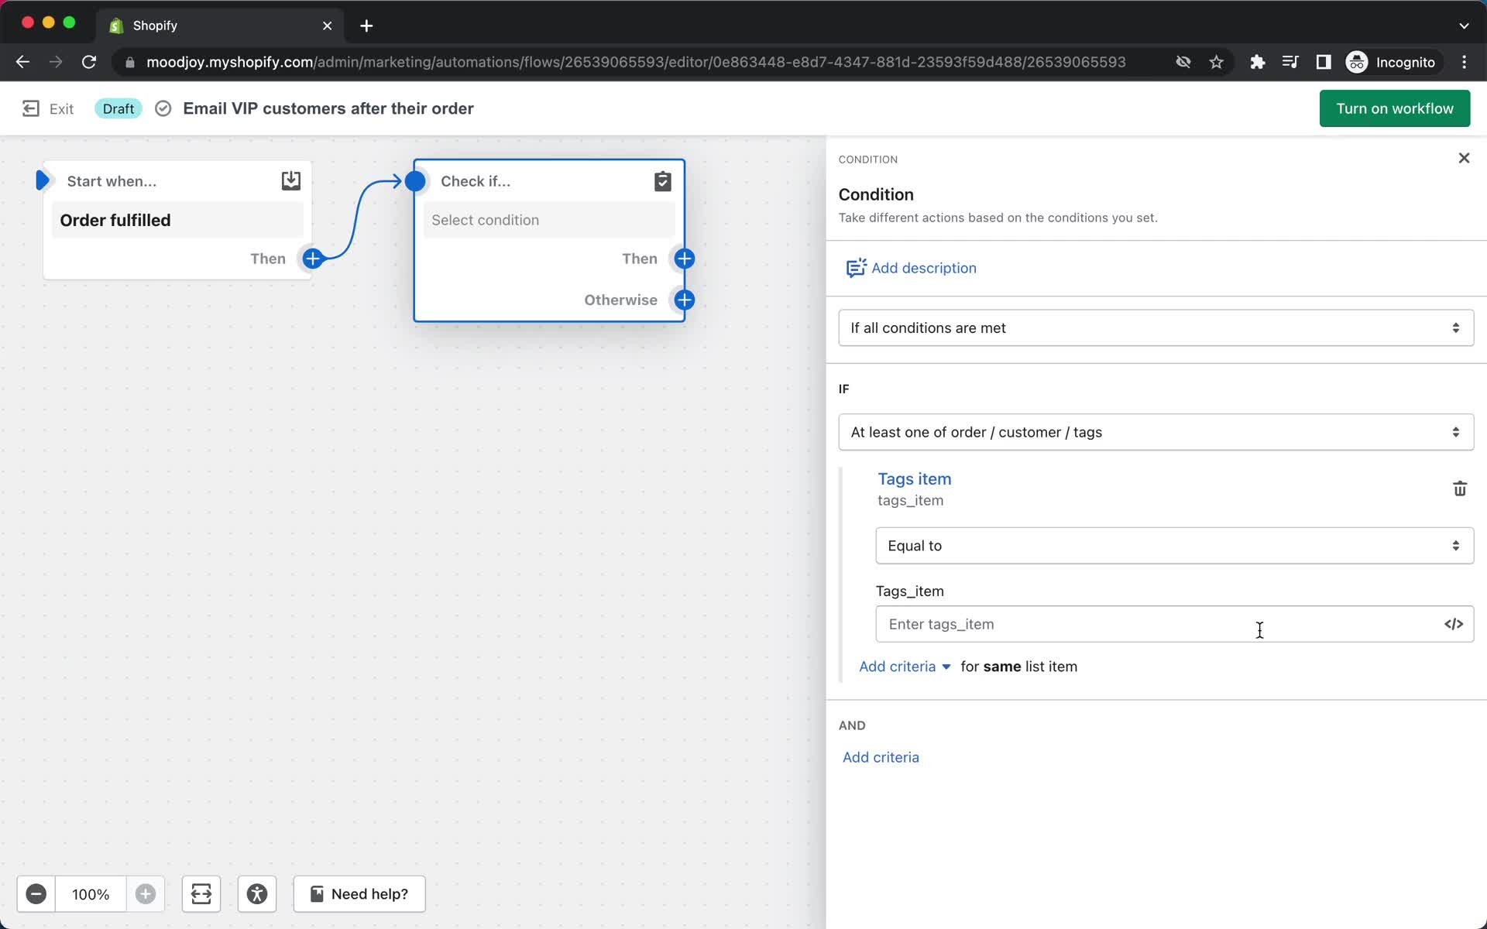Click the zoom fit icon in bottom toolbar
This screenshot has width=1487, height=929.
(200, 893)
